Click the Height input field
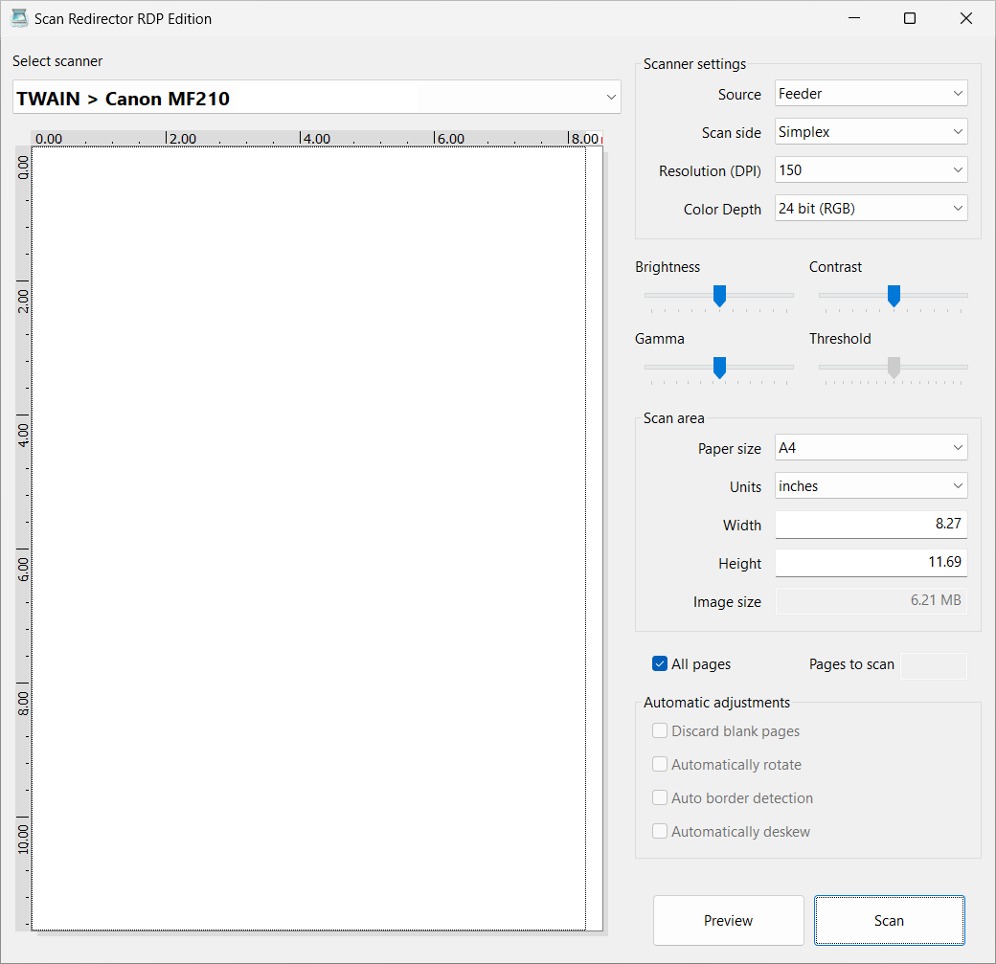 [x=871, y=563]
